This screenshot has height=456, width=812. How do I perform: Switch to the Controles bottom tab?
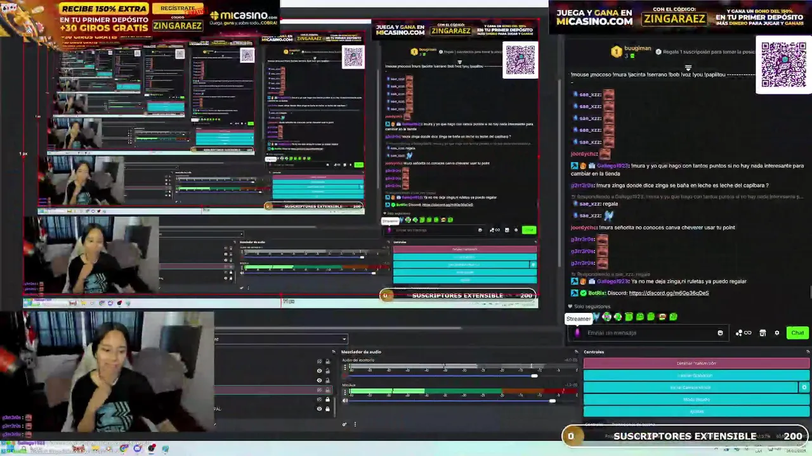594,424
